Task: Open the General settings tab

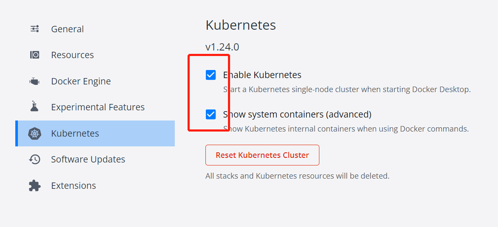Action: [67, 29]
